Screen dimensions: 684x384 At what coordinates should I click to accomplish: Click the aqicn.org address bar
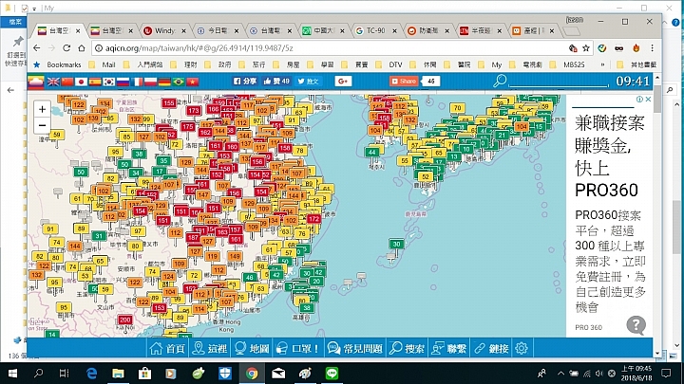click(330, 48)
